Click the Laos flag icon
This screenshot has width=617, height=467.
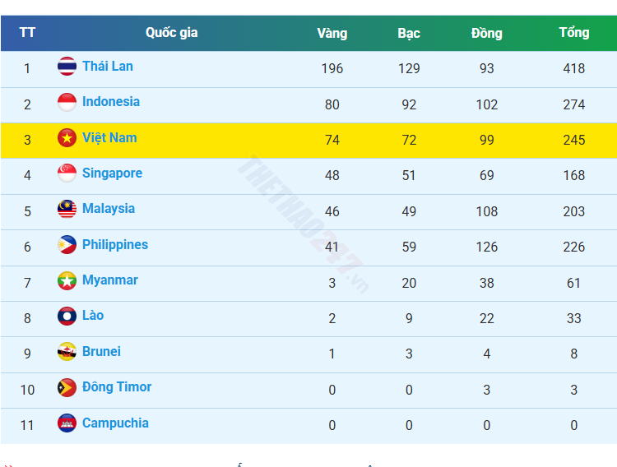tap(67, 316)
